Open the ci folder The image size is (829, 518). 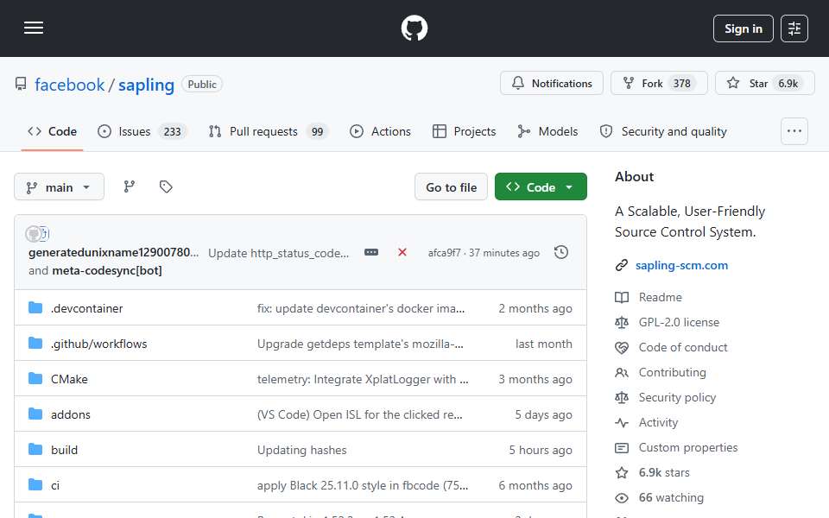pos(55,485)
